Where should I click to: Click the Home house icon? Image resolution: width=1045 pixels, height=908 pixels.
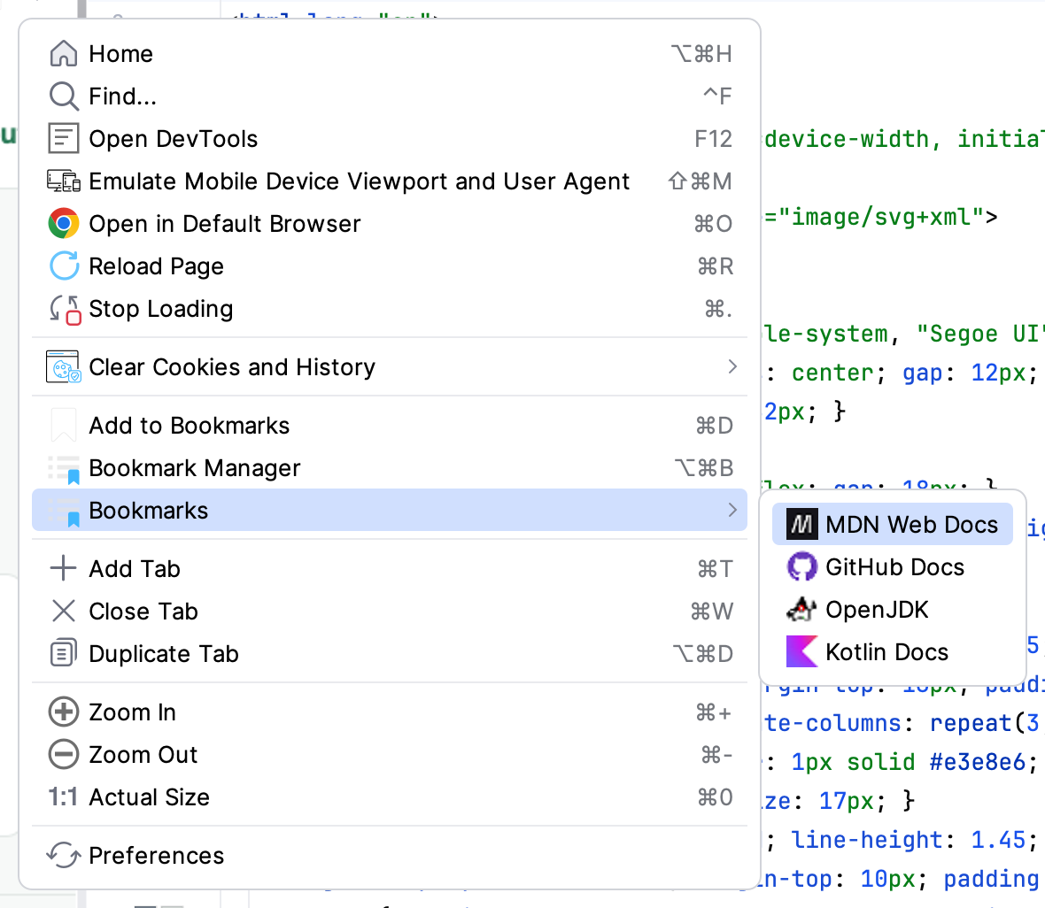[63, 53]
